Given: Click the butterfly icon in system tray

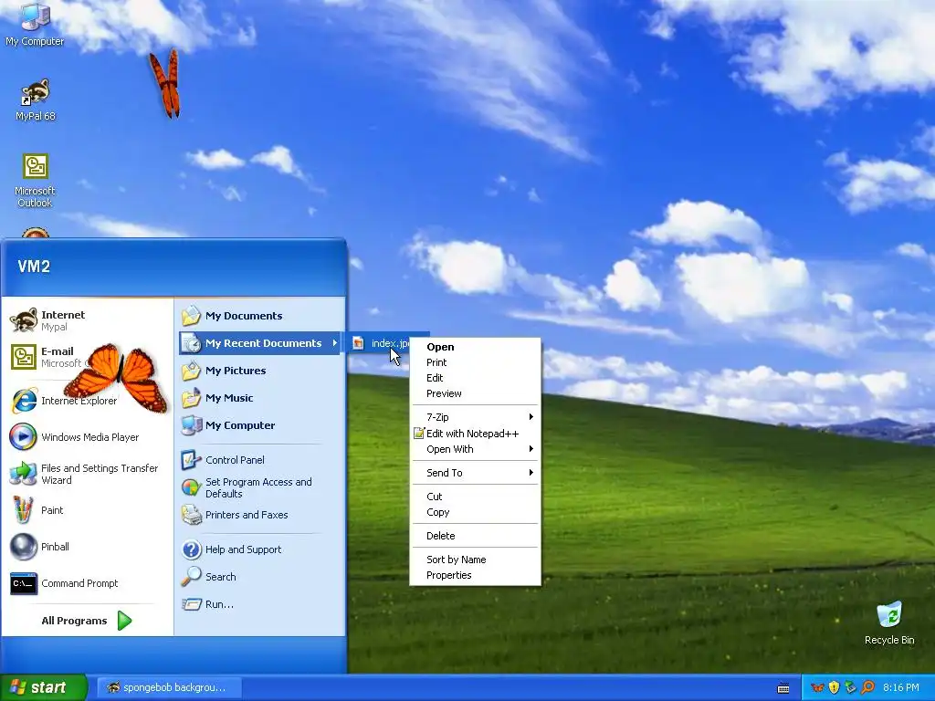Looking at the screenshot, I should (x=817, y=688).
